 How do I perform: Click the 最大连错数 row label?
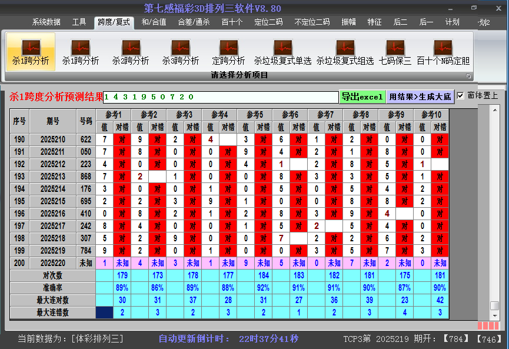[52, 313]
